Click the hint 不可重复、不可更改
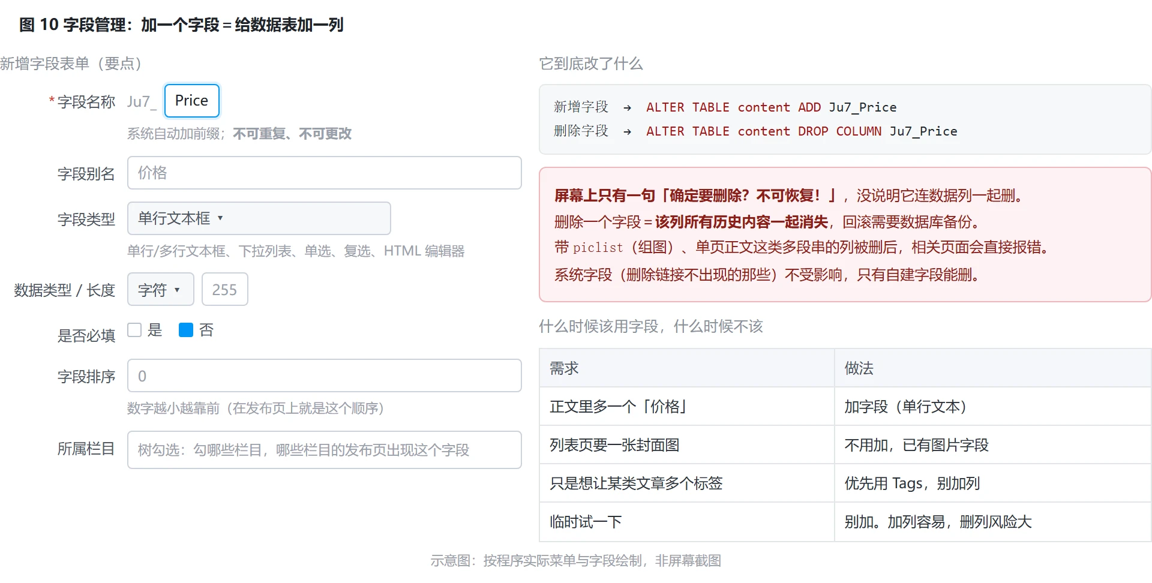 pos(292,134)
